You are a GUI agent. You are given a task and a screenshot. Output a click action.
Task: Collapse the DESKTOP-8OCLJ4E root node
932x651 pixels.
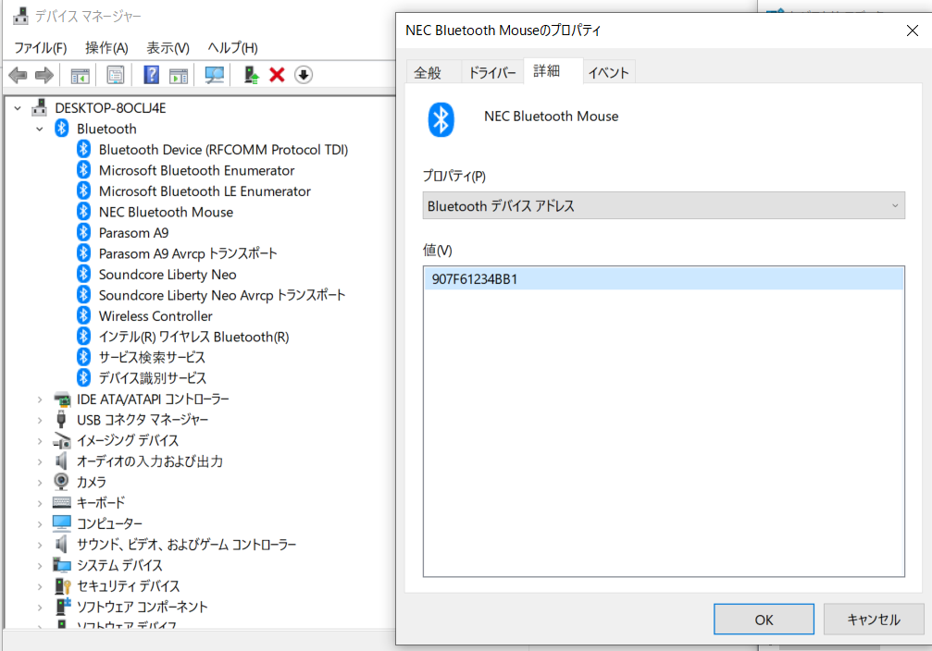tap(18, 108)
